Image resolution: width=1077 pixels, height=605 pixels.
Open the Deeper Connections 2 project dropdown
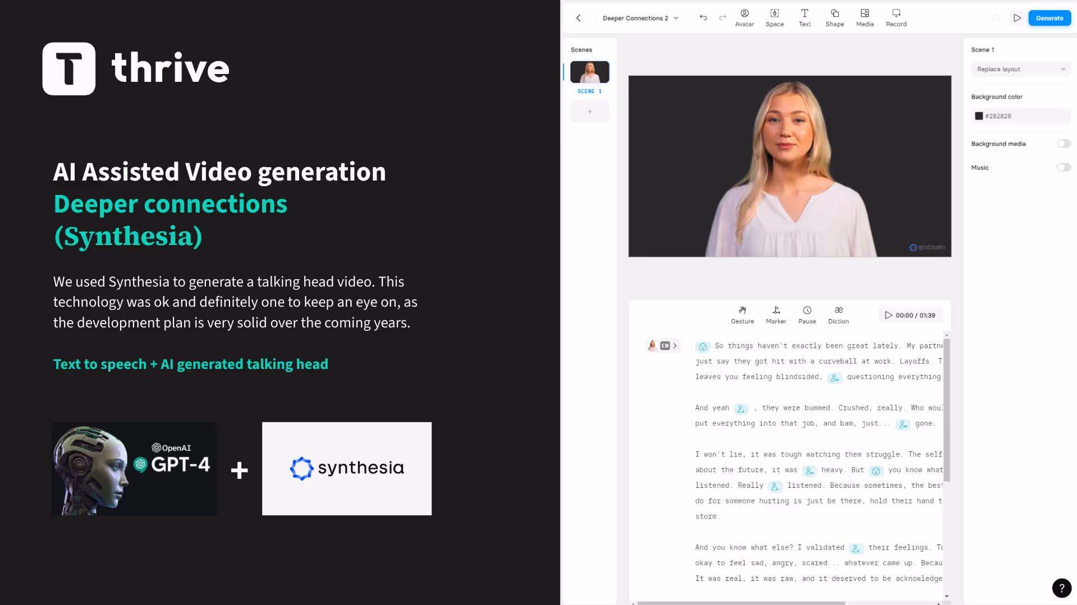coord(640,18)
